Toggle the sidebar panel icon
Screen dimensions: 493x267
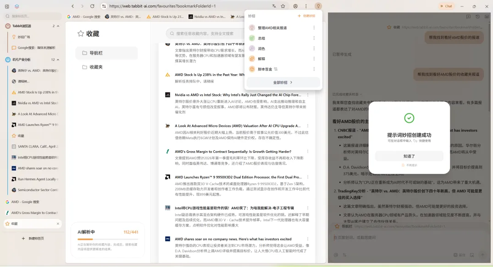pos(7,6)
